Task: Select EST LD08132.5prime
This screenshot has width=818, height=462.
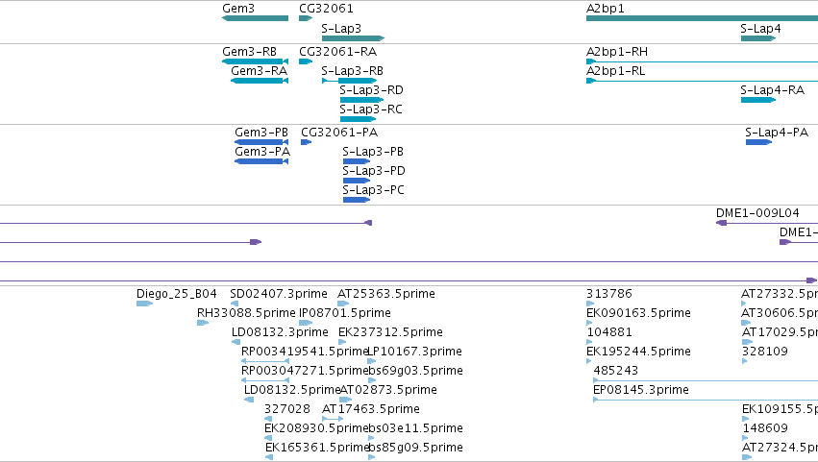Action: 249,400
